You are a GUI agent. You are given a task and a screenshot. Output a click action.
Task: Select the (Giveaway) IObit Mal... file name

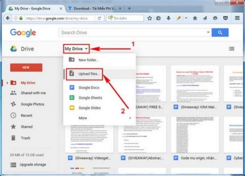tap(198, 107)
